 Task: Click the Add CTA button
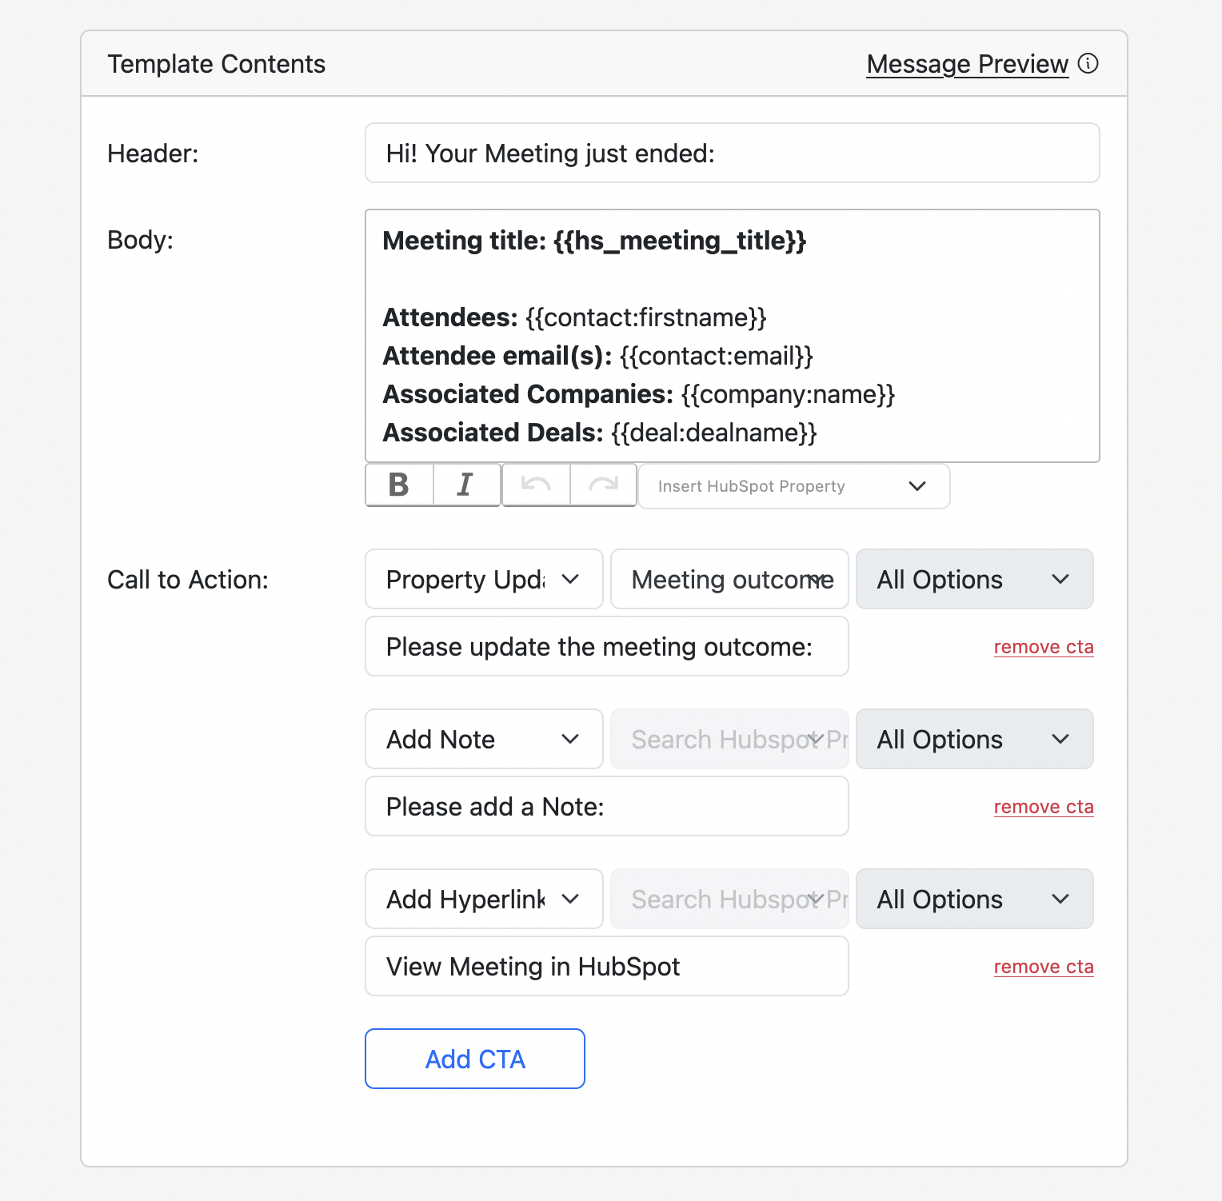point(474,1059)
